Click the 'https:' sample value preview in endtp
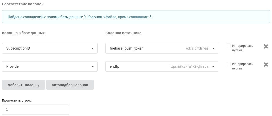272x116 pixels. 189,66
